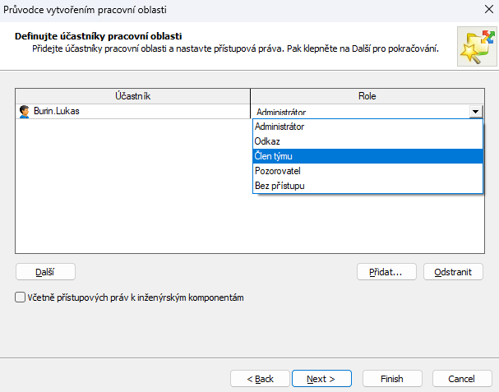Click Odstranit to remove the participant
The height and width of the screenshot is (392, 499).
click(x=453, y=272)
